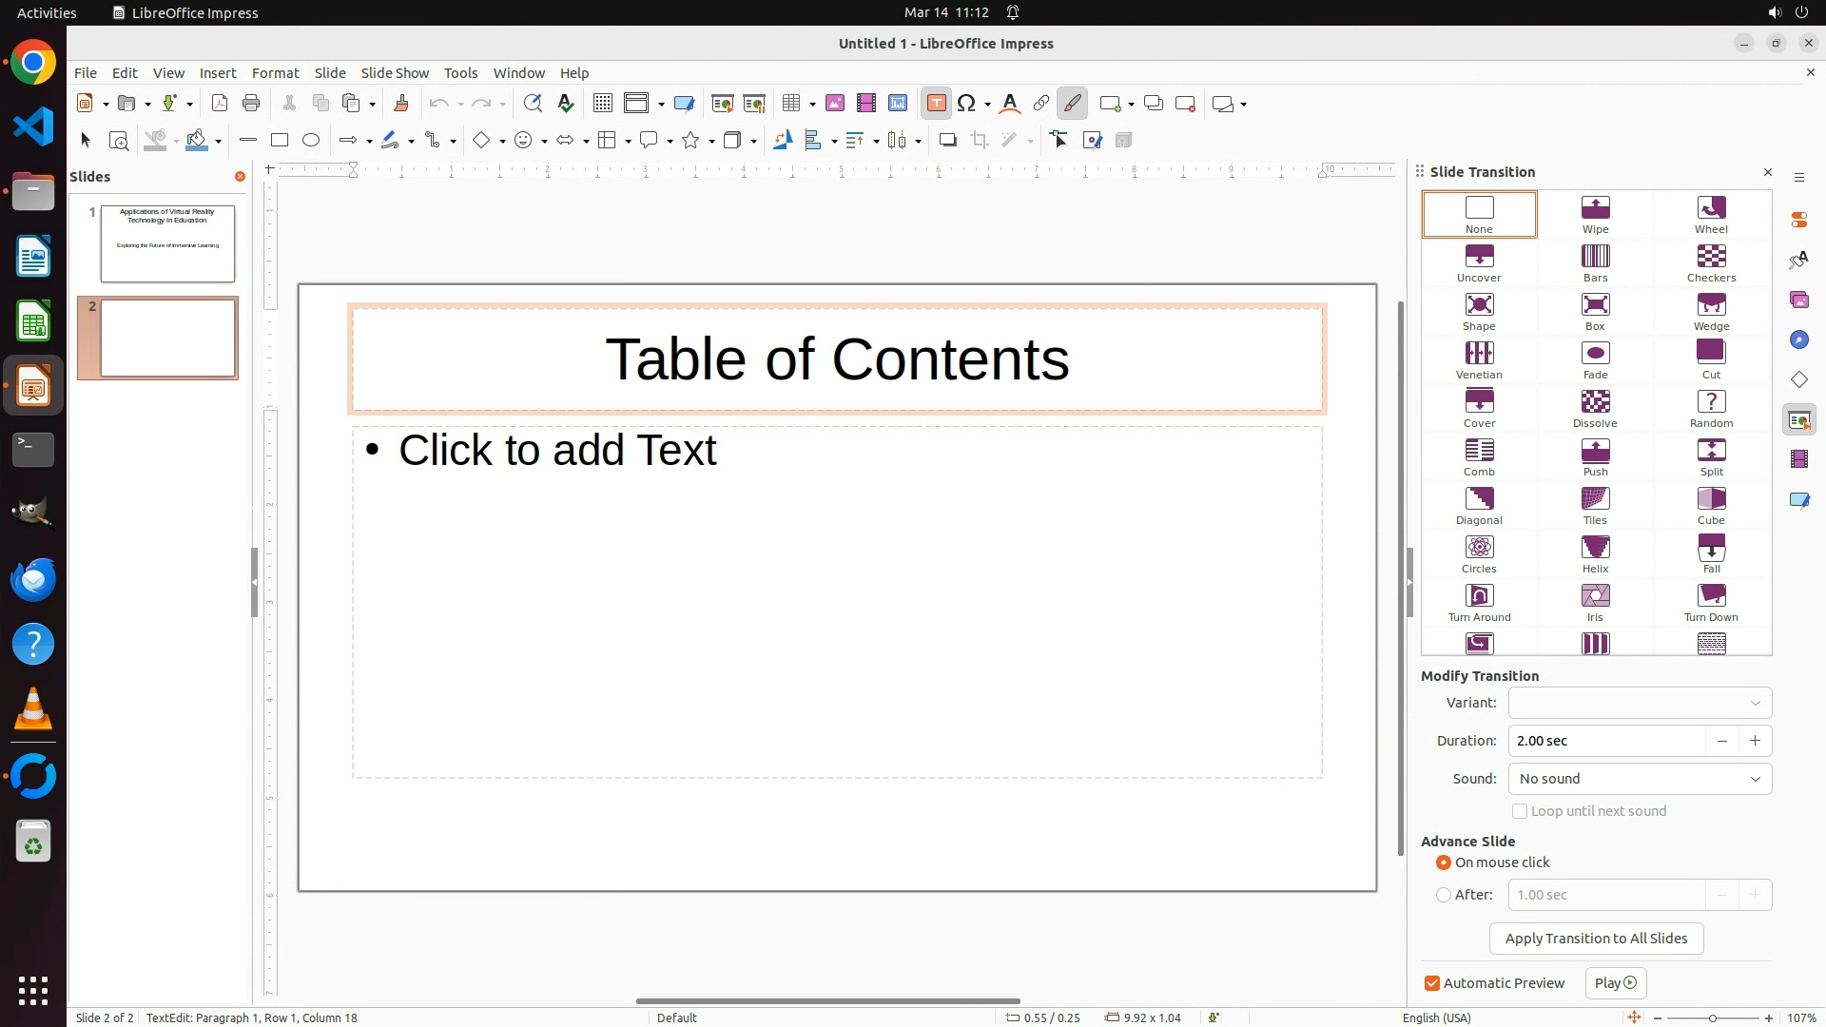Click the Insert Table toolbar icon
The width and height of the screenshot is (1826, 1027).
(x=790, y=104)
